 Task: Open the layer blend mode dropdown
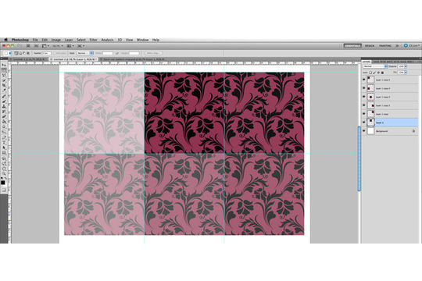point(375,66)
